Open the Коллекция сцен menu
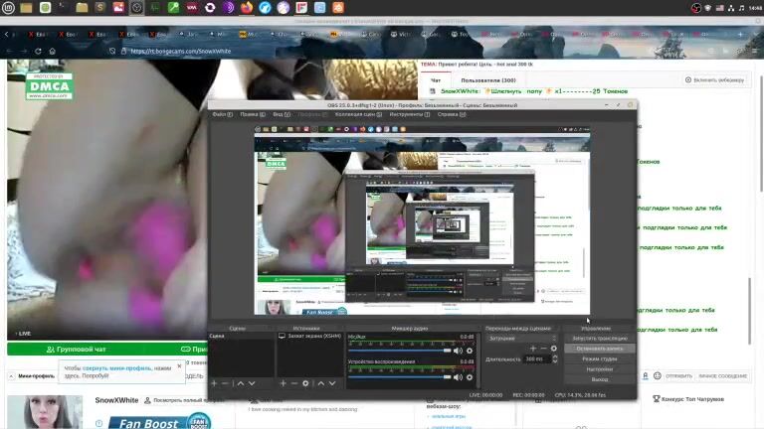764x429 pixels. coord(358,114)
